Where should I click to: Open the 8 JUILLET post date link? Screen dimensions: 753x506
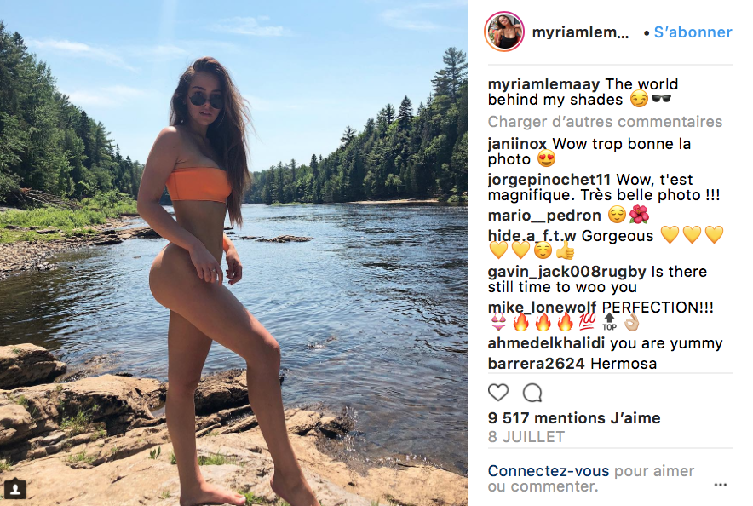click(x=526, y=437)
